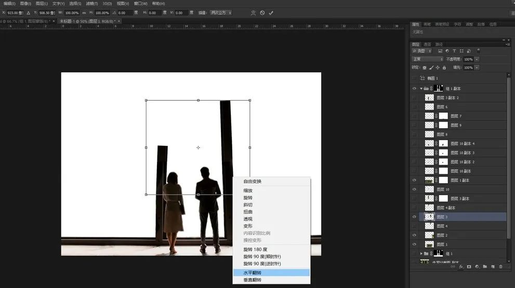Click the chain link icon on 组 1 副本

coord(431,88)
